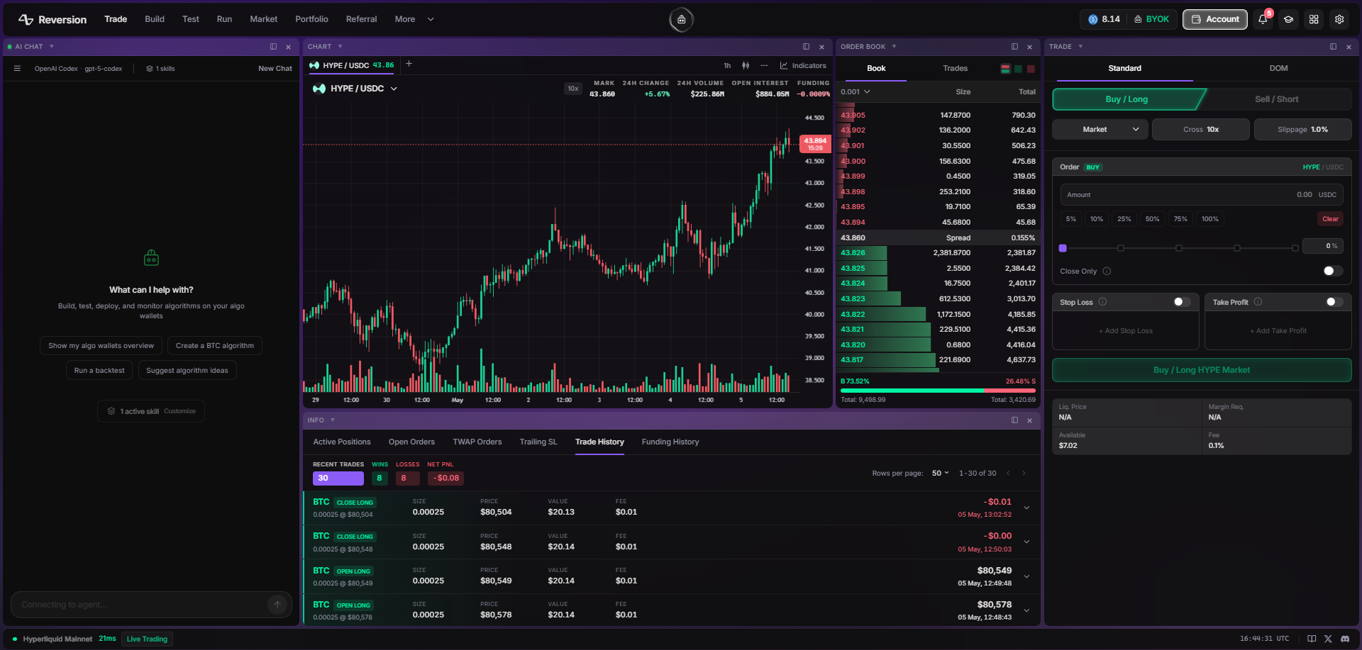
Task: Open the Indicators chart tool
Action: tap(803, 65)
